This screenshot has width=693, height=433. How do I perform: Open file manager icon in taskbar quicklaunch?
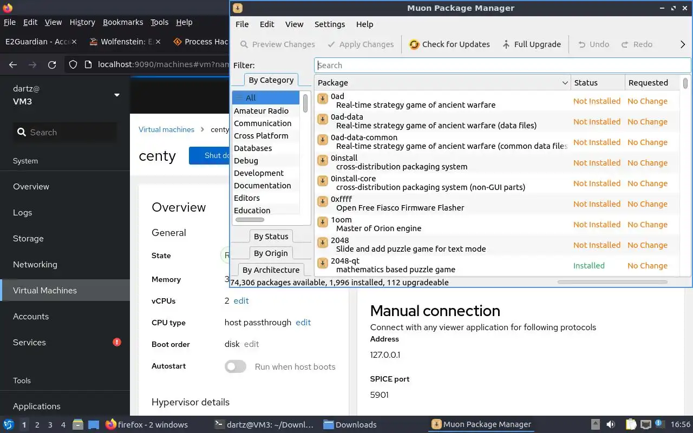pyautogui.click(x=77, y=425)
